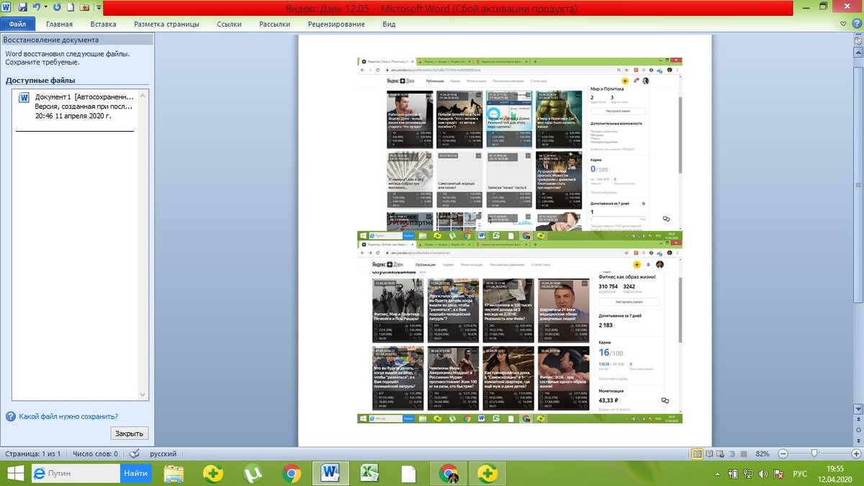Open the first green 360 plus icon on taskbar
The width and height of the screenshot is (864, 486).
(213, 473)
